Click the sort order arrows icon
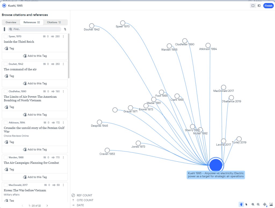Screen dimensions: 275x208 [x=65, y=29]
